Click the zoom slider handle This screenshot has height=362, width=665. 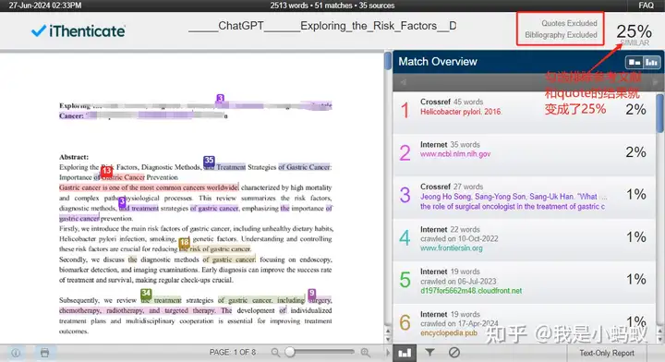click(x=290, y=352)
